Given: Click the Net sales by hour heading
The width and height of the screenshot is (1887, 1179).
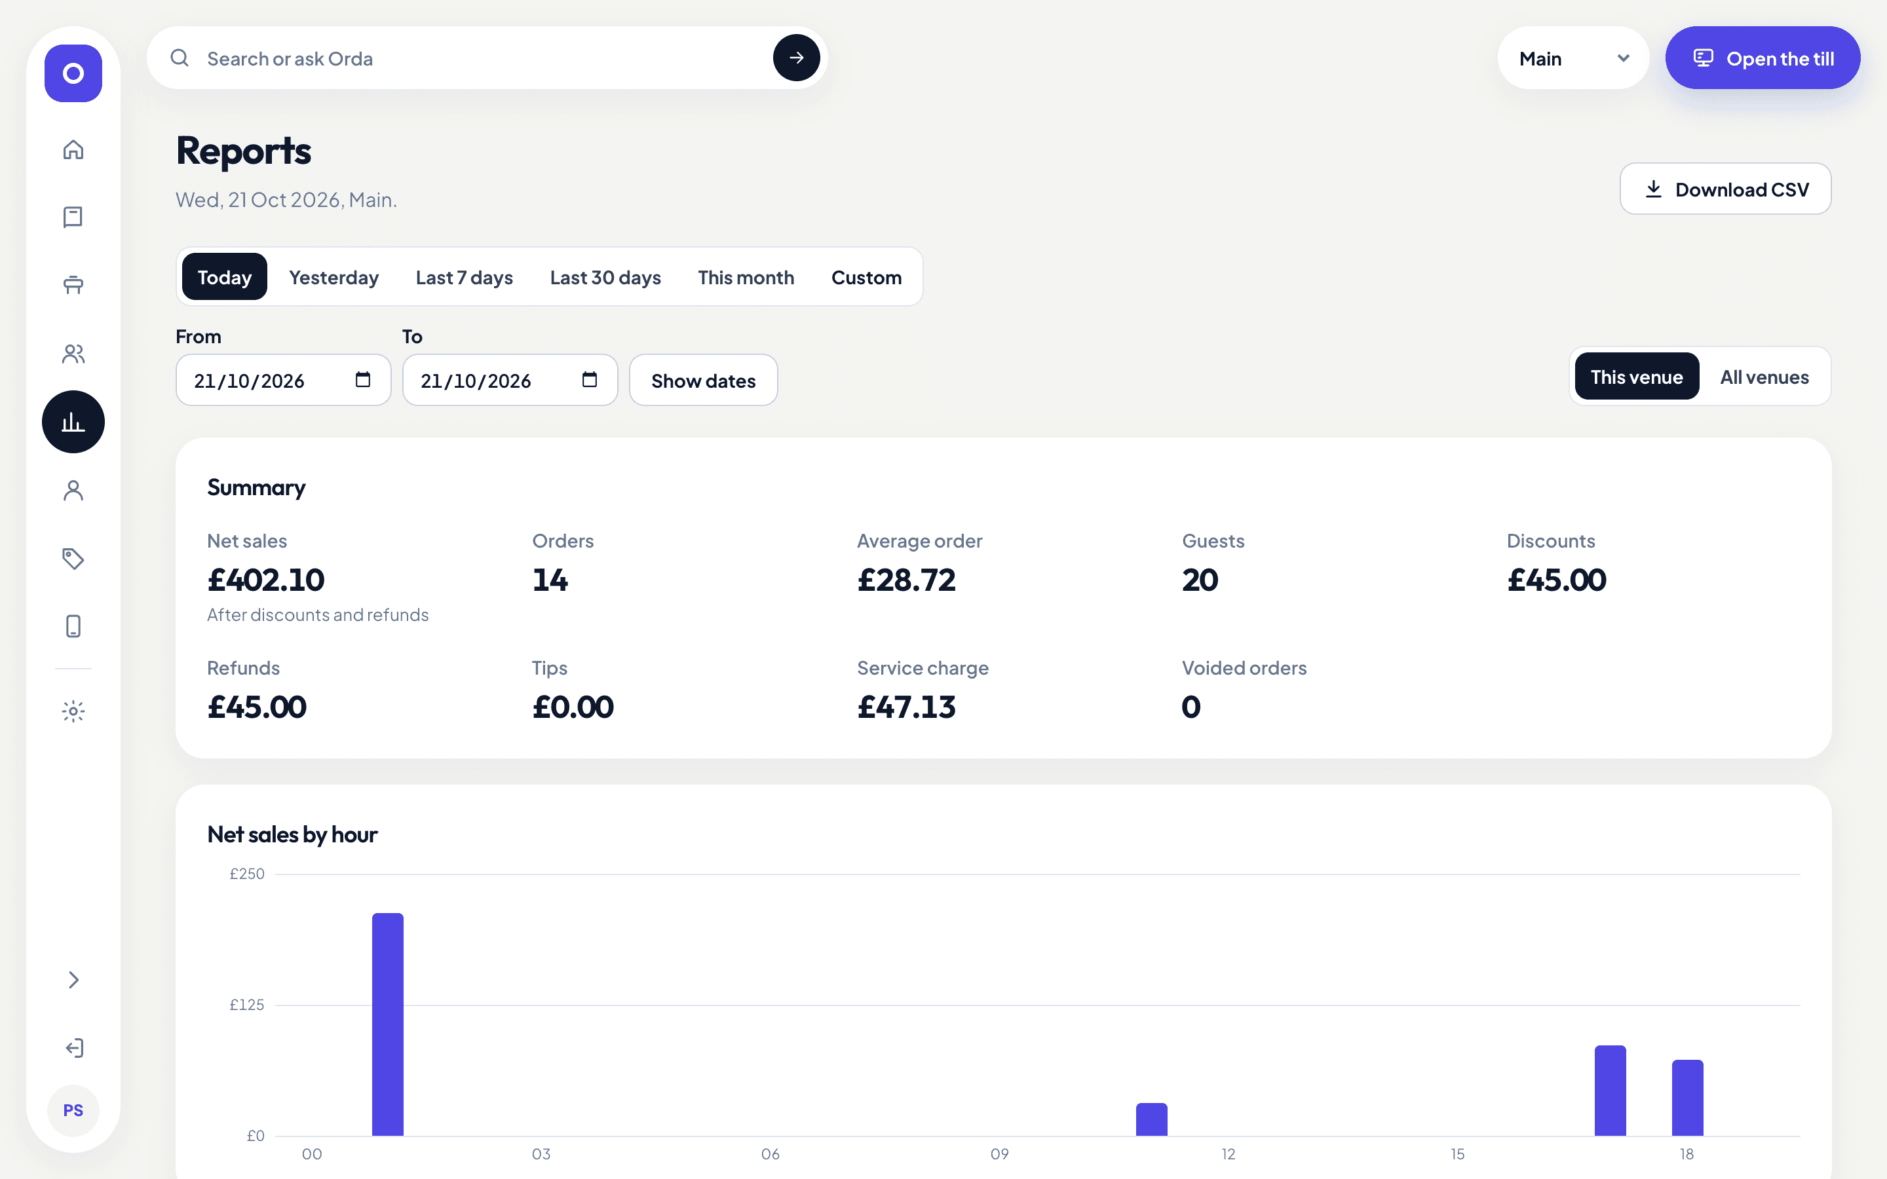Looking at the screenshot, I should tap(292, 834).
